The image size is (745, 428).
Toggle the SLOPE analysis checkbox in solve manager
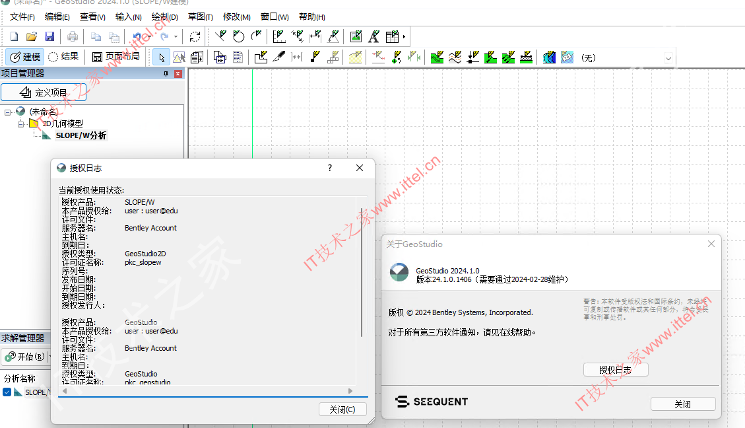(x=7, y=392)
